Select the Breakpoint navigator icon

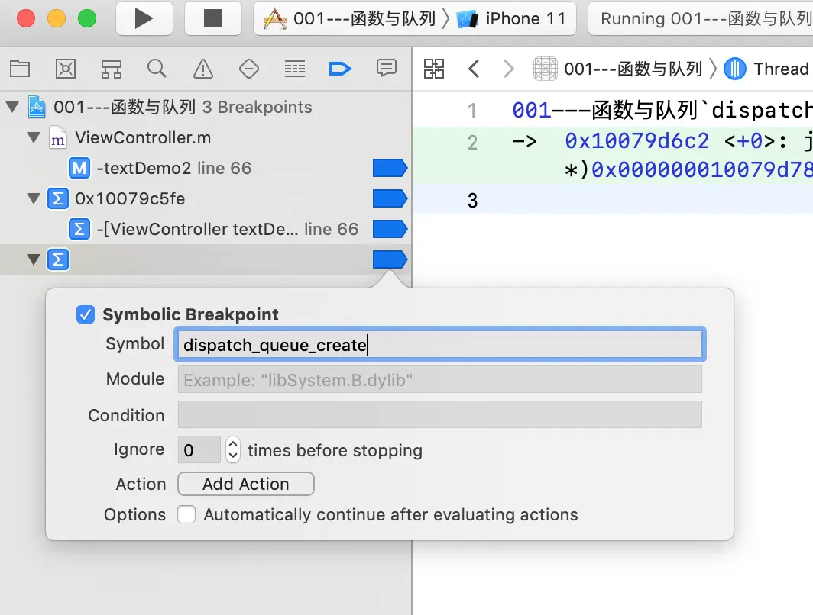[x=340, y=69]
